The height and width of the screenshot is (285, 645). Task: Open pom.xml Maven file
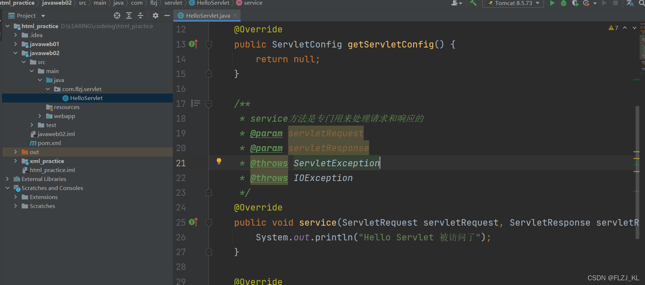pos(87,143)
